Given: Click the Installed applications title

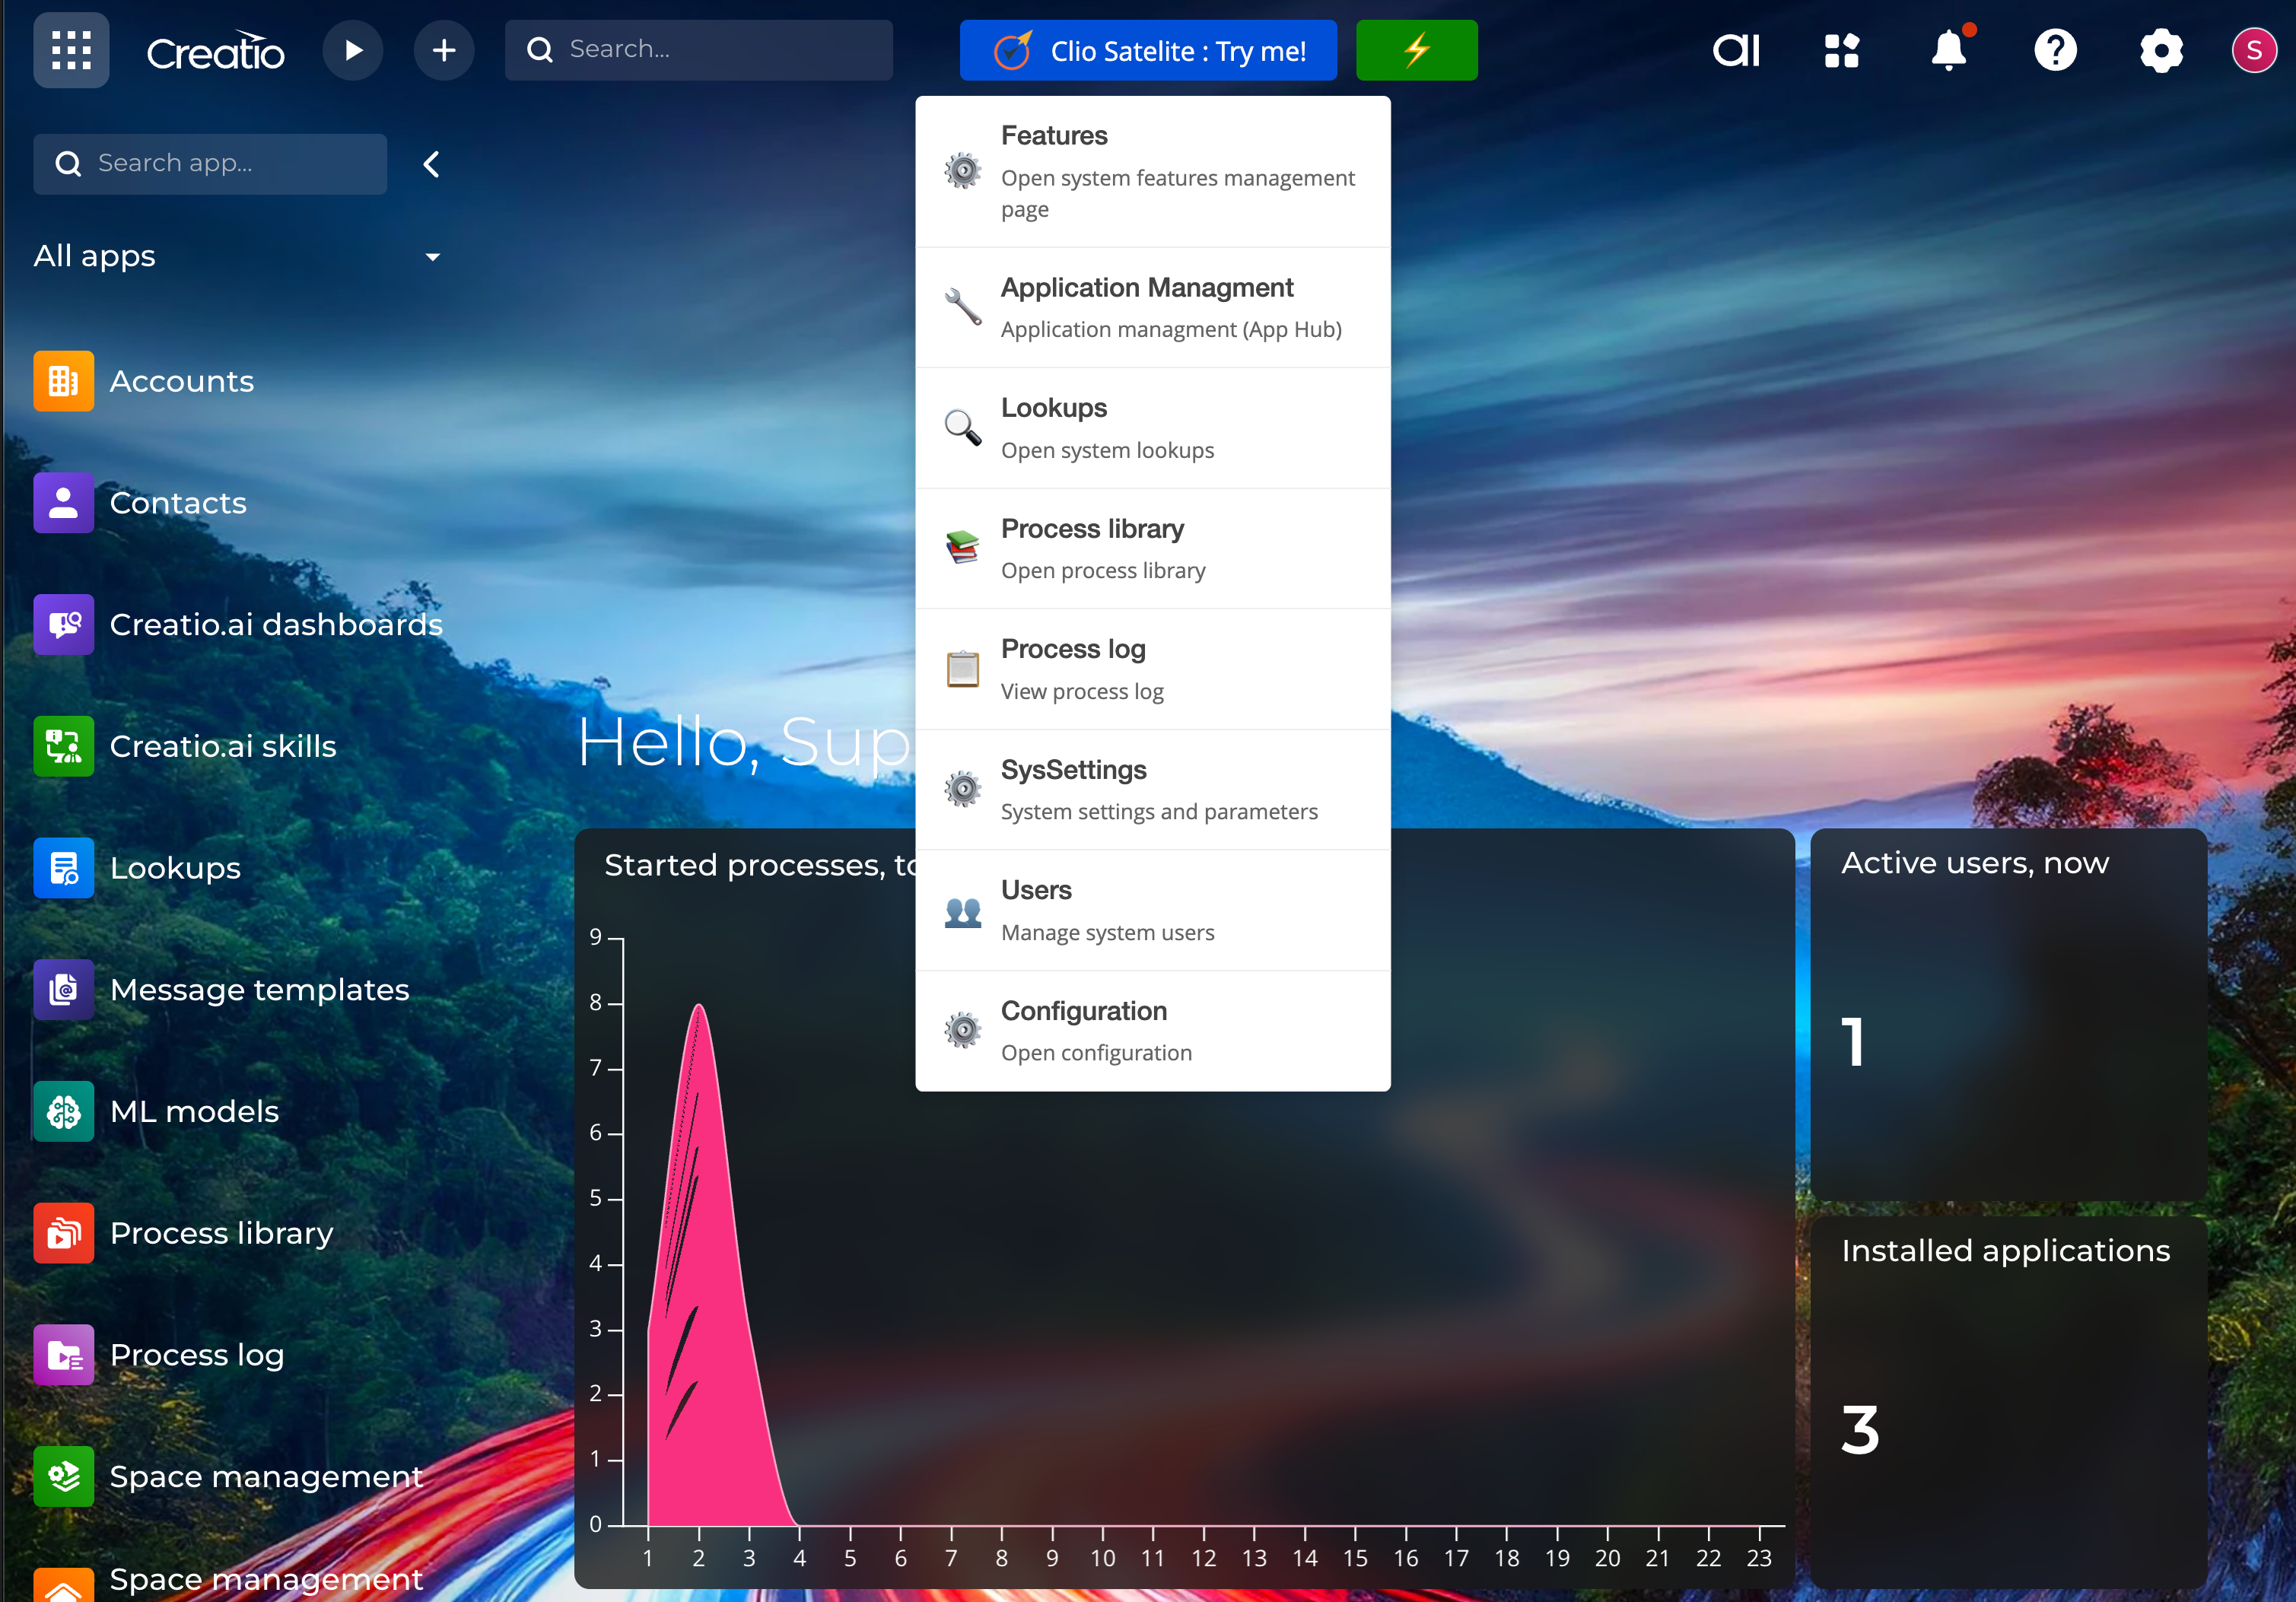Looking at the screenshot, I should pos(2006,1251).
